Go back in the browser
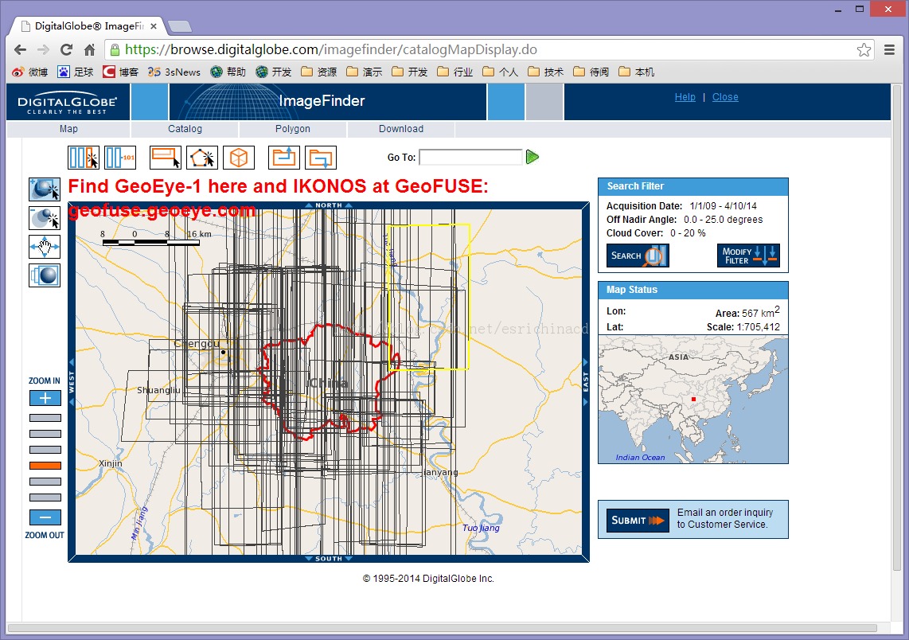 20,50
